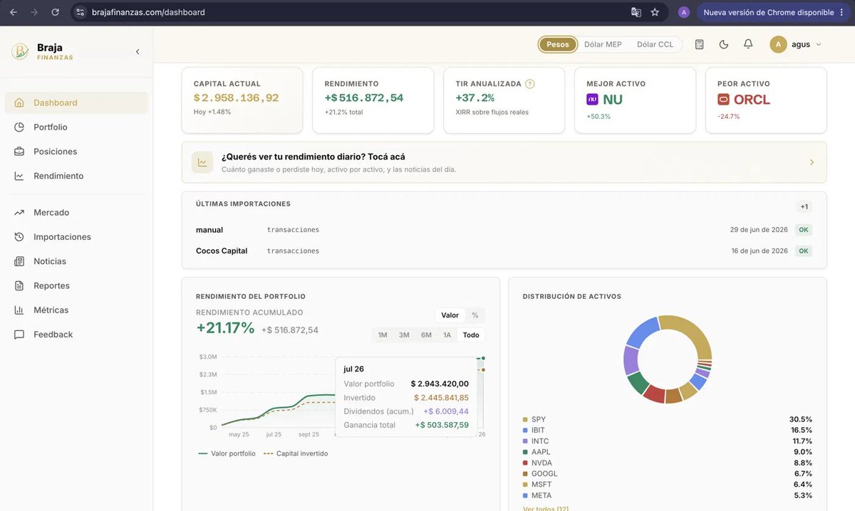Open the Mercado page
This screenshot has height=511, width=855.
tap(76, 212)
